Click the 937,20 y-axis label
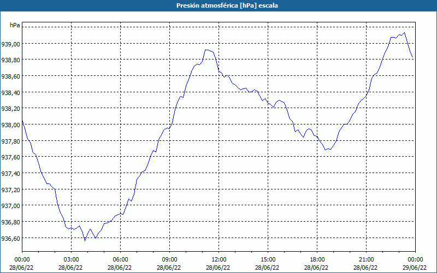This screenshot has height=273, width=437. tap(10, 189)
